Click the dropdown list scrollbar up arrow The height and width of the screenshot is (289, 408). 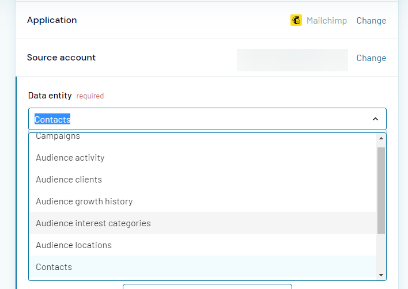point(381,138)
